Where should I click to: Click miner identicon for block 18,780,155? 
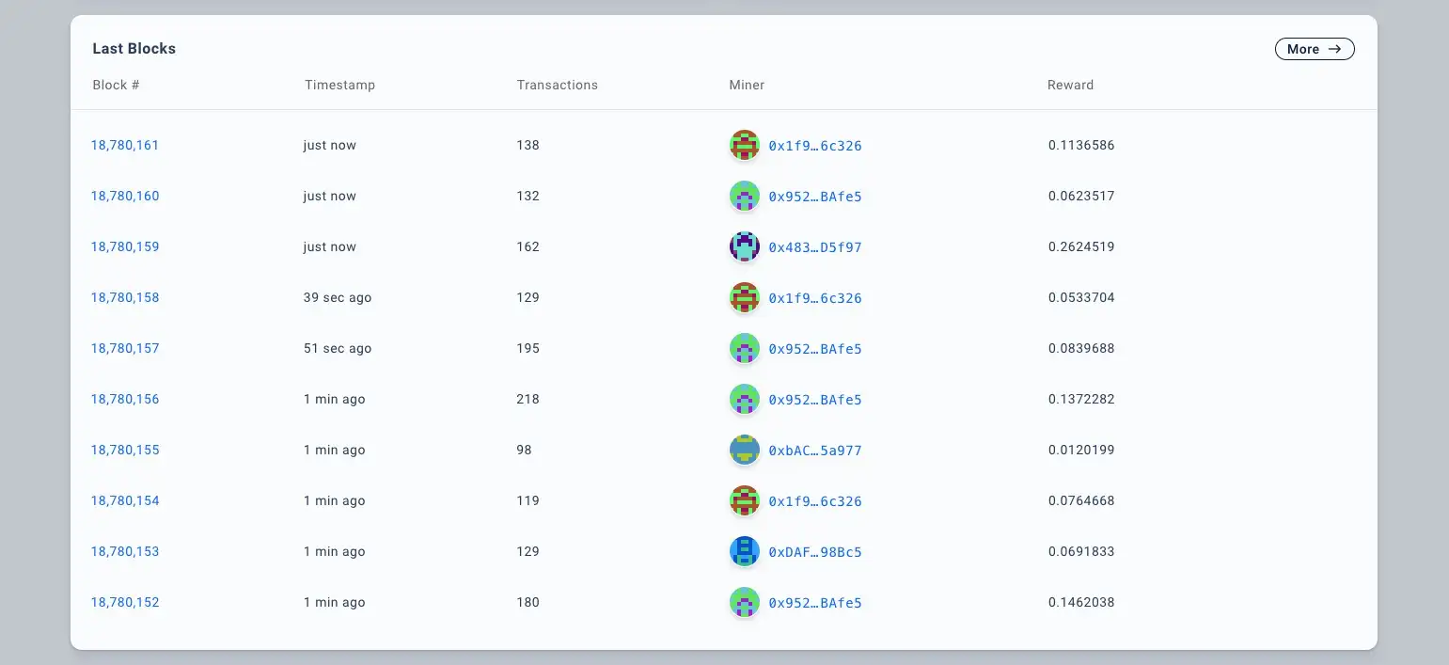pos(744,450)
